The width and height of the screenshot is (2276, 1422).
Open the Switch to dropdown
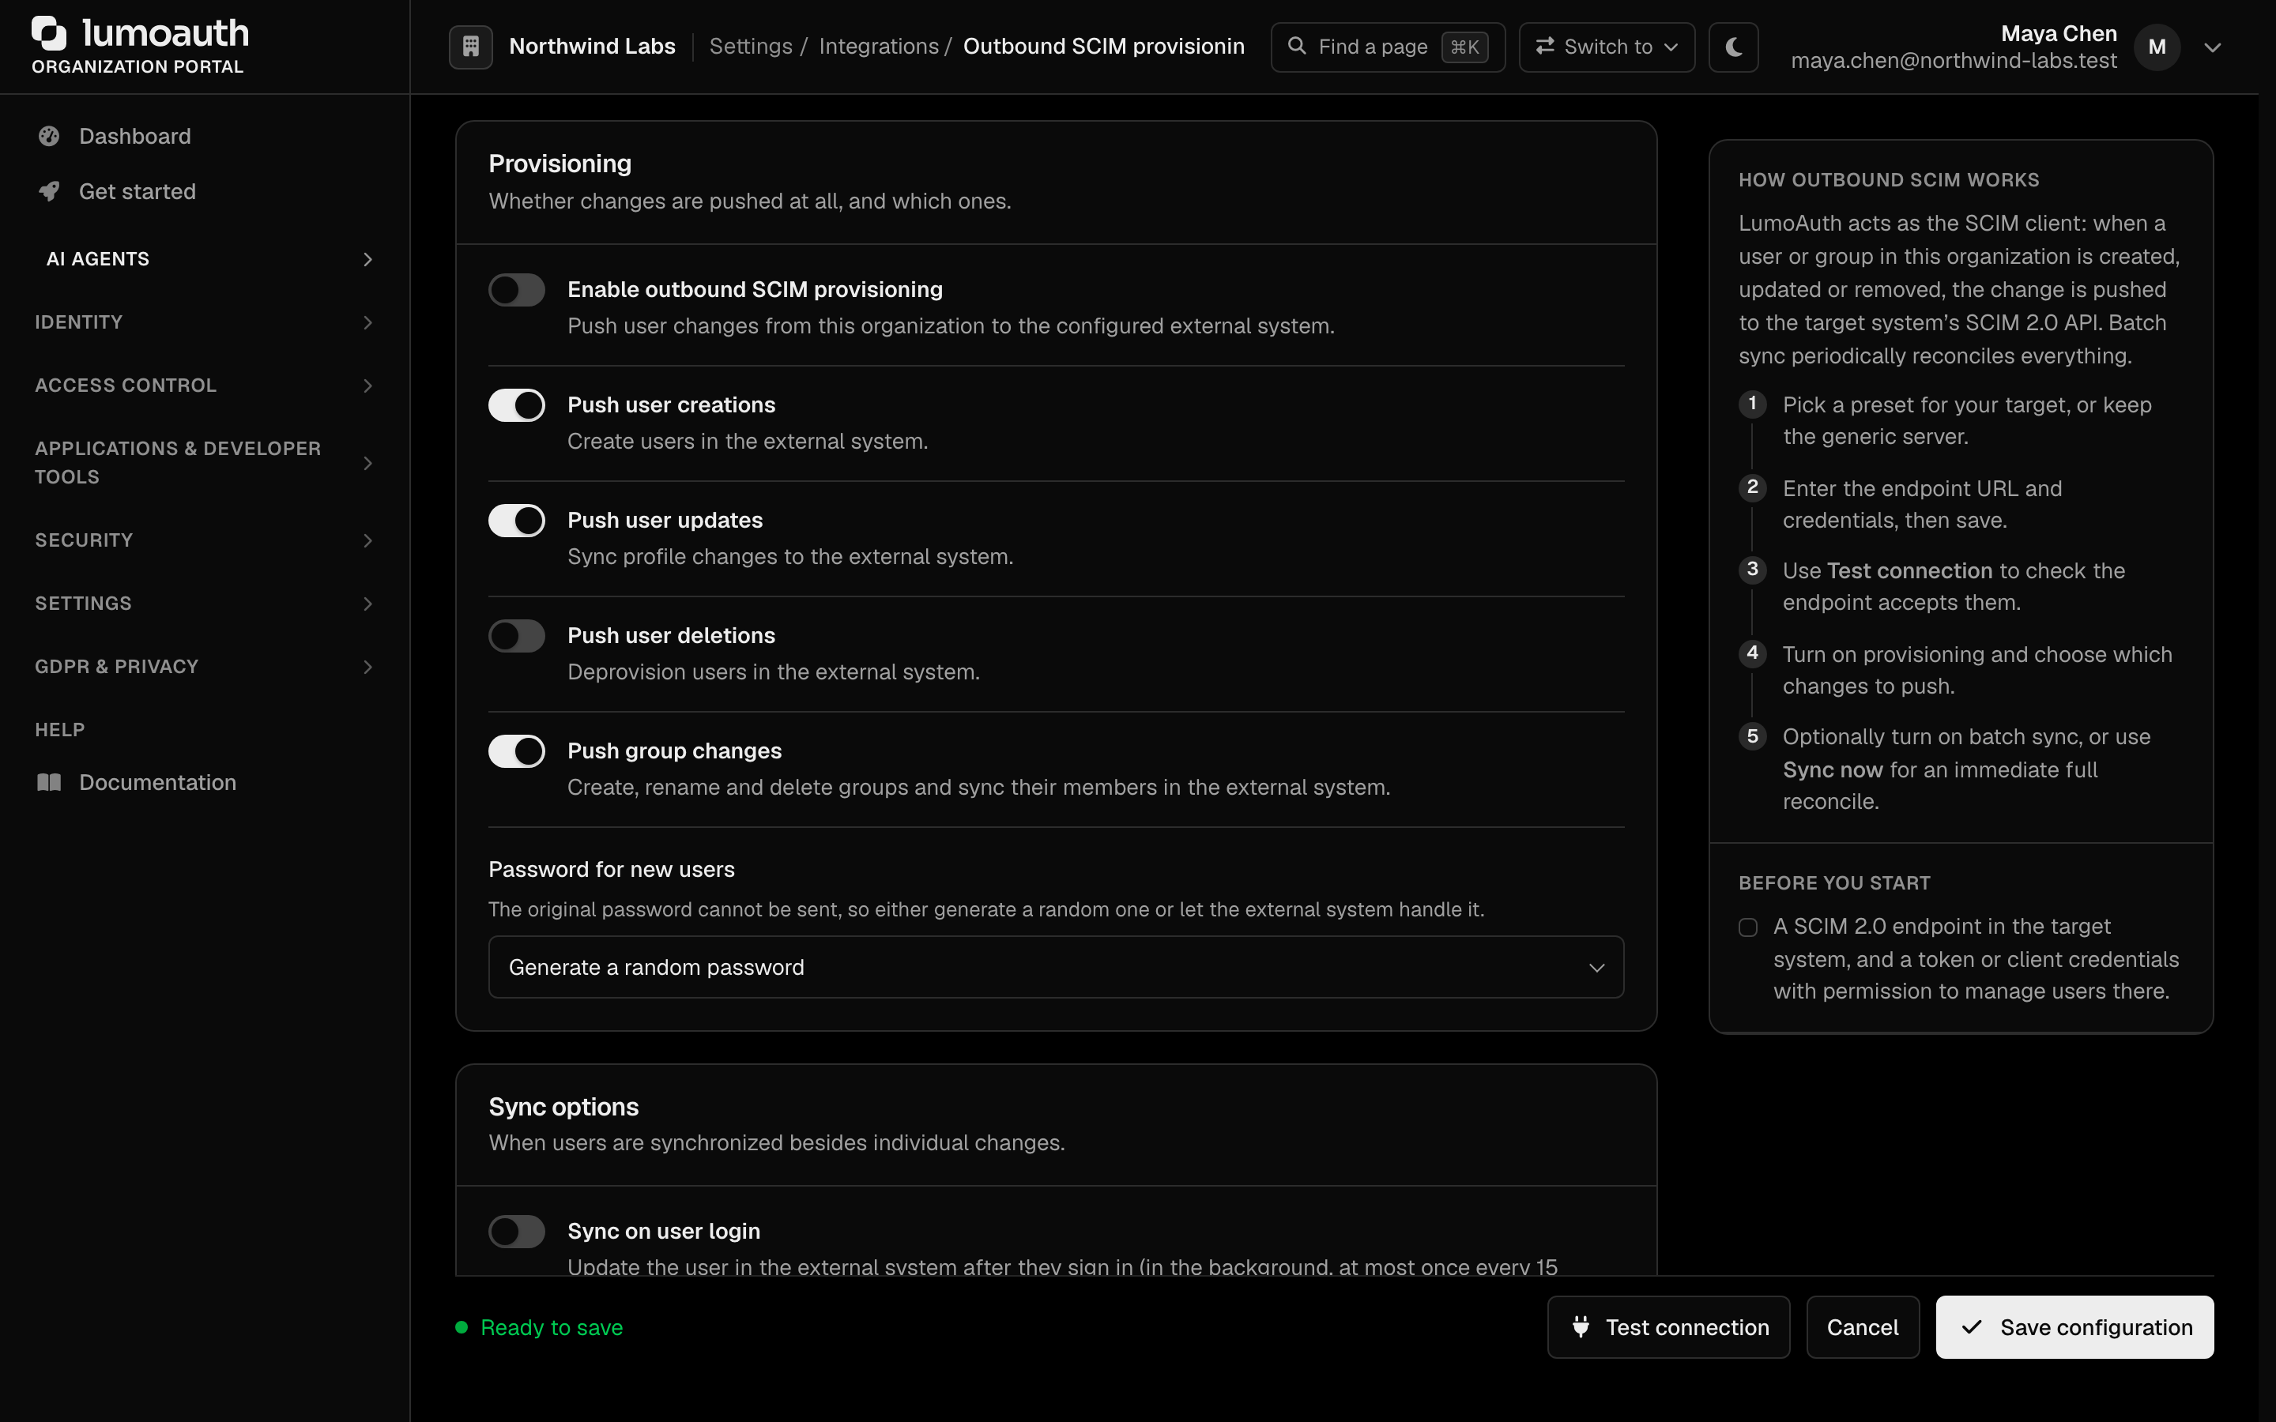[1607, 46]
